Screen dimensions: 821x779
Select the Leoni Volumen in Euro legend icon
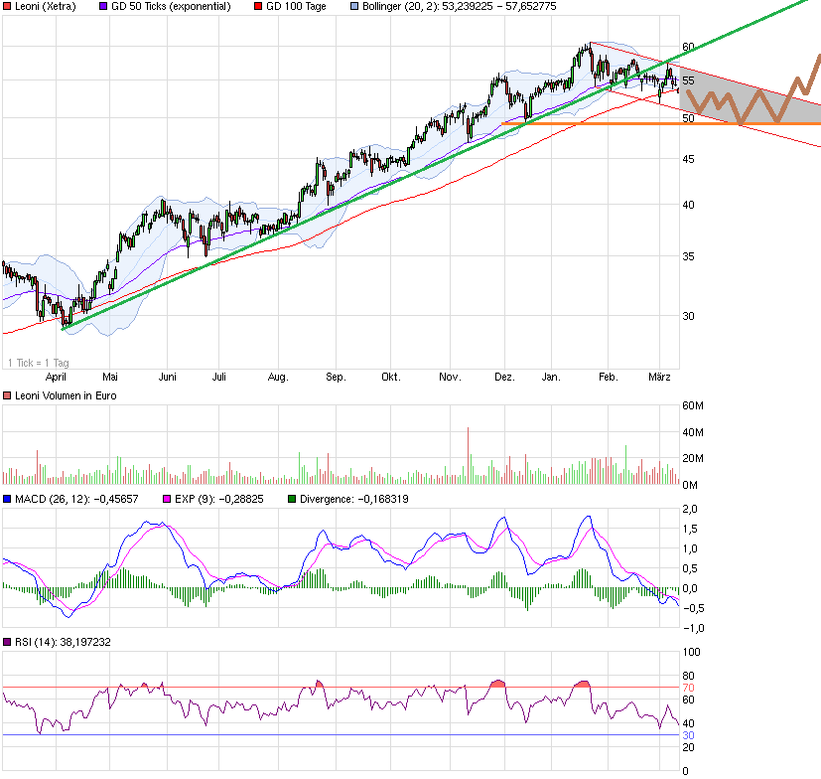pyautogui.click(x=7, y=394)
